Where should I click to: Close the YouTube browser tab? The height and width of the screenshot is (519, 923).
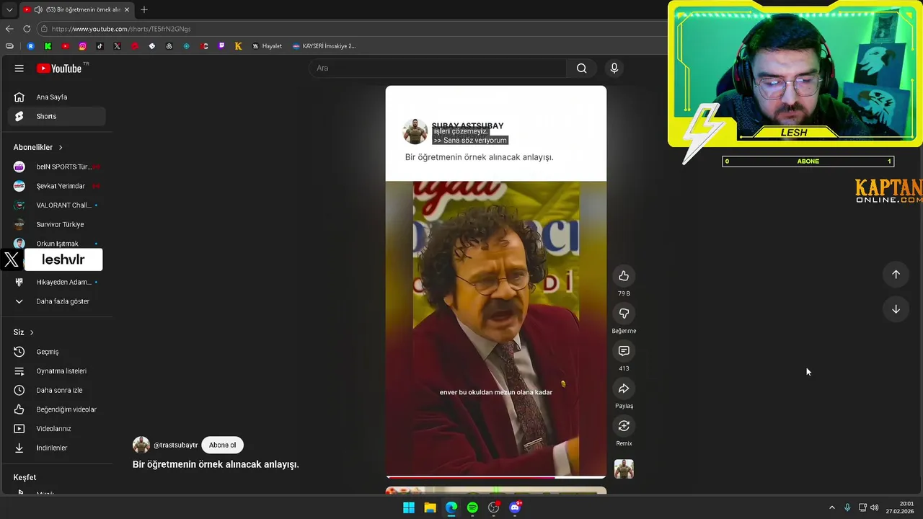[127, 10]
